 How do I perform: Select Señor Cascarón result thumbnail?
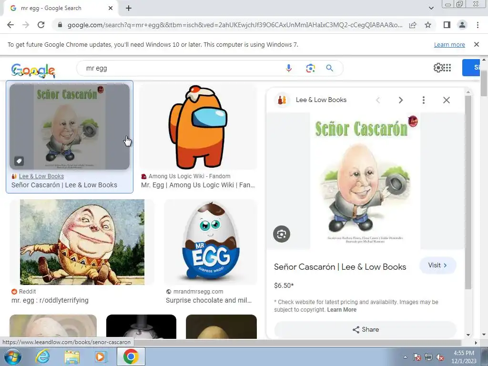coord(70,126)
